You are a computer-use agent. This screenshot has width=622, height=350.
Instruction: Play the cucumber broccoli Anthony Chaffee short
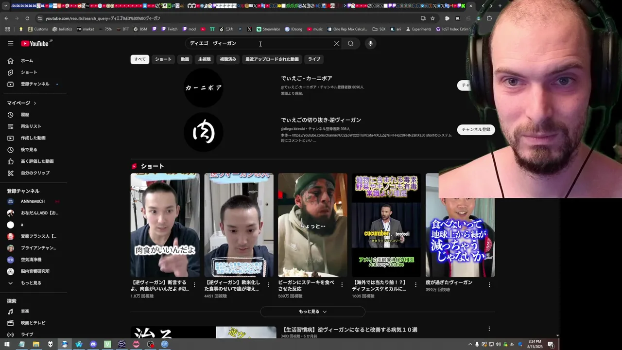[x=386, y=225]
